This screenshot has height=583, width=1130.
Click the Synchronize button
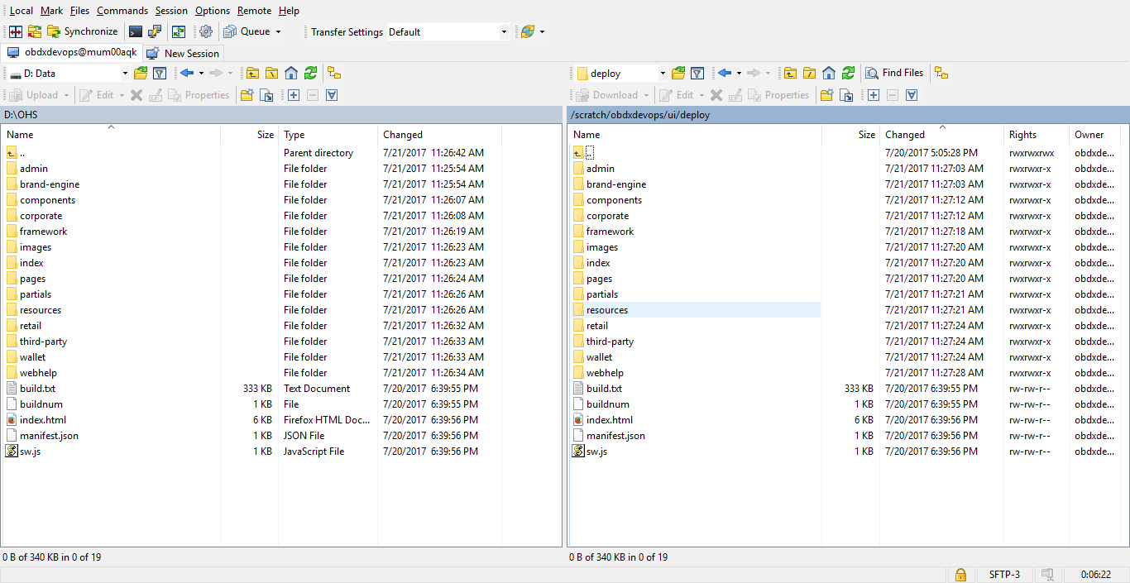83,31
